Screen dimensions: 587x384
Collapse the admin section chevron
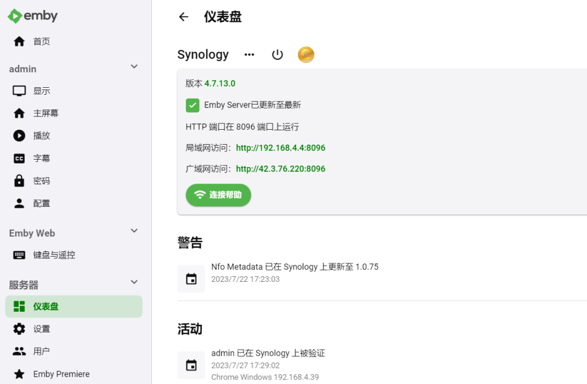click(134, 67)
